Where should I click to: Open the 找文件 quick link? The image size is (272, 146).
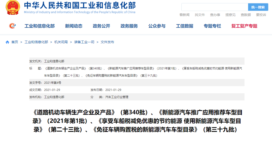pos(200,15)
